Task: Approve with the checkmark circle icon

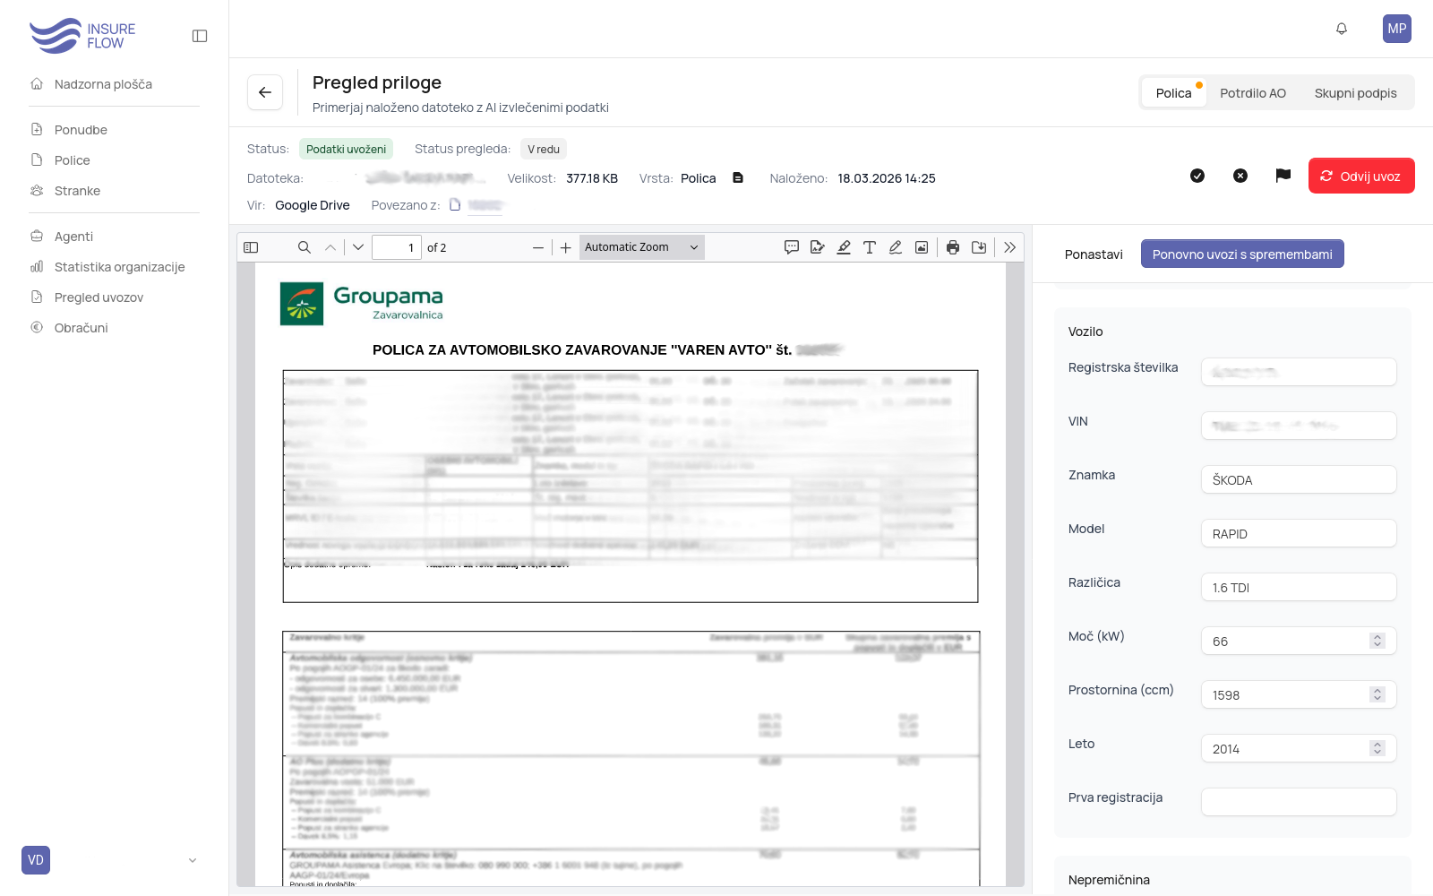Action: (1197, 176)
